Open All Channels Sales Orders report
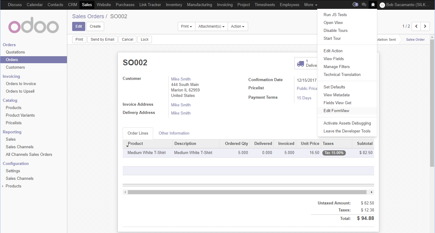Screen dimensions: 435x233 pos(29,154)
